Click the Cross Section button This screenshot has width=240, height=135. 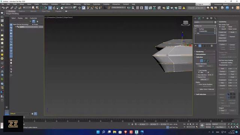coord(222,41)
